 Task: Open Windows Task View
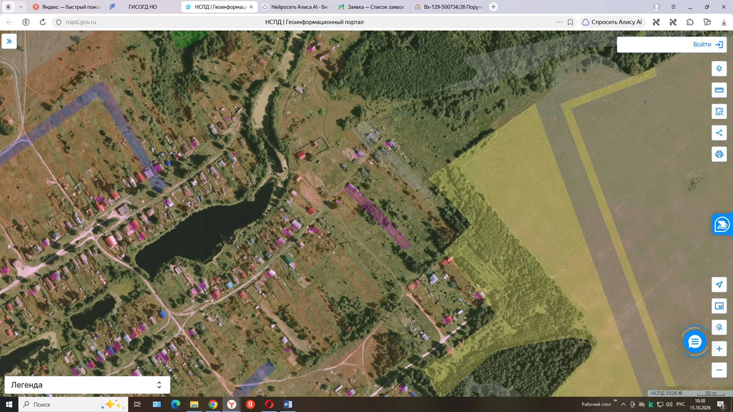point(137,404)
